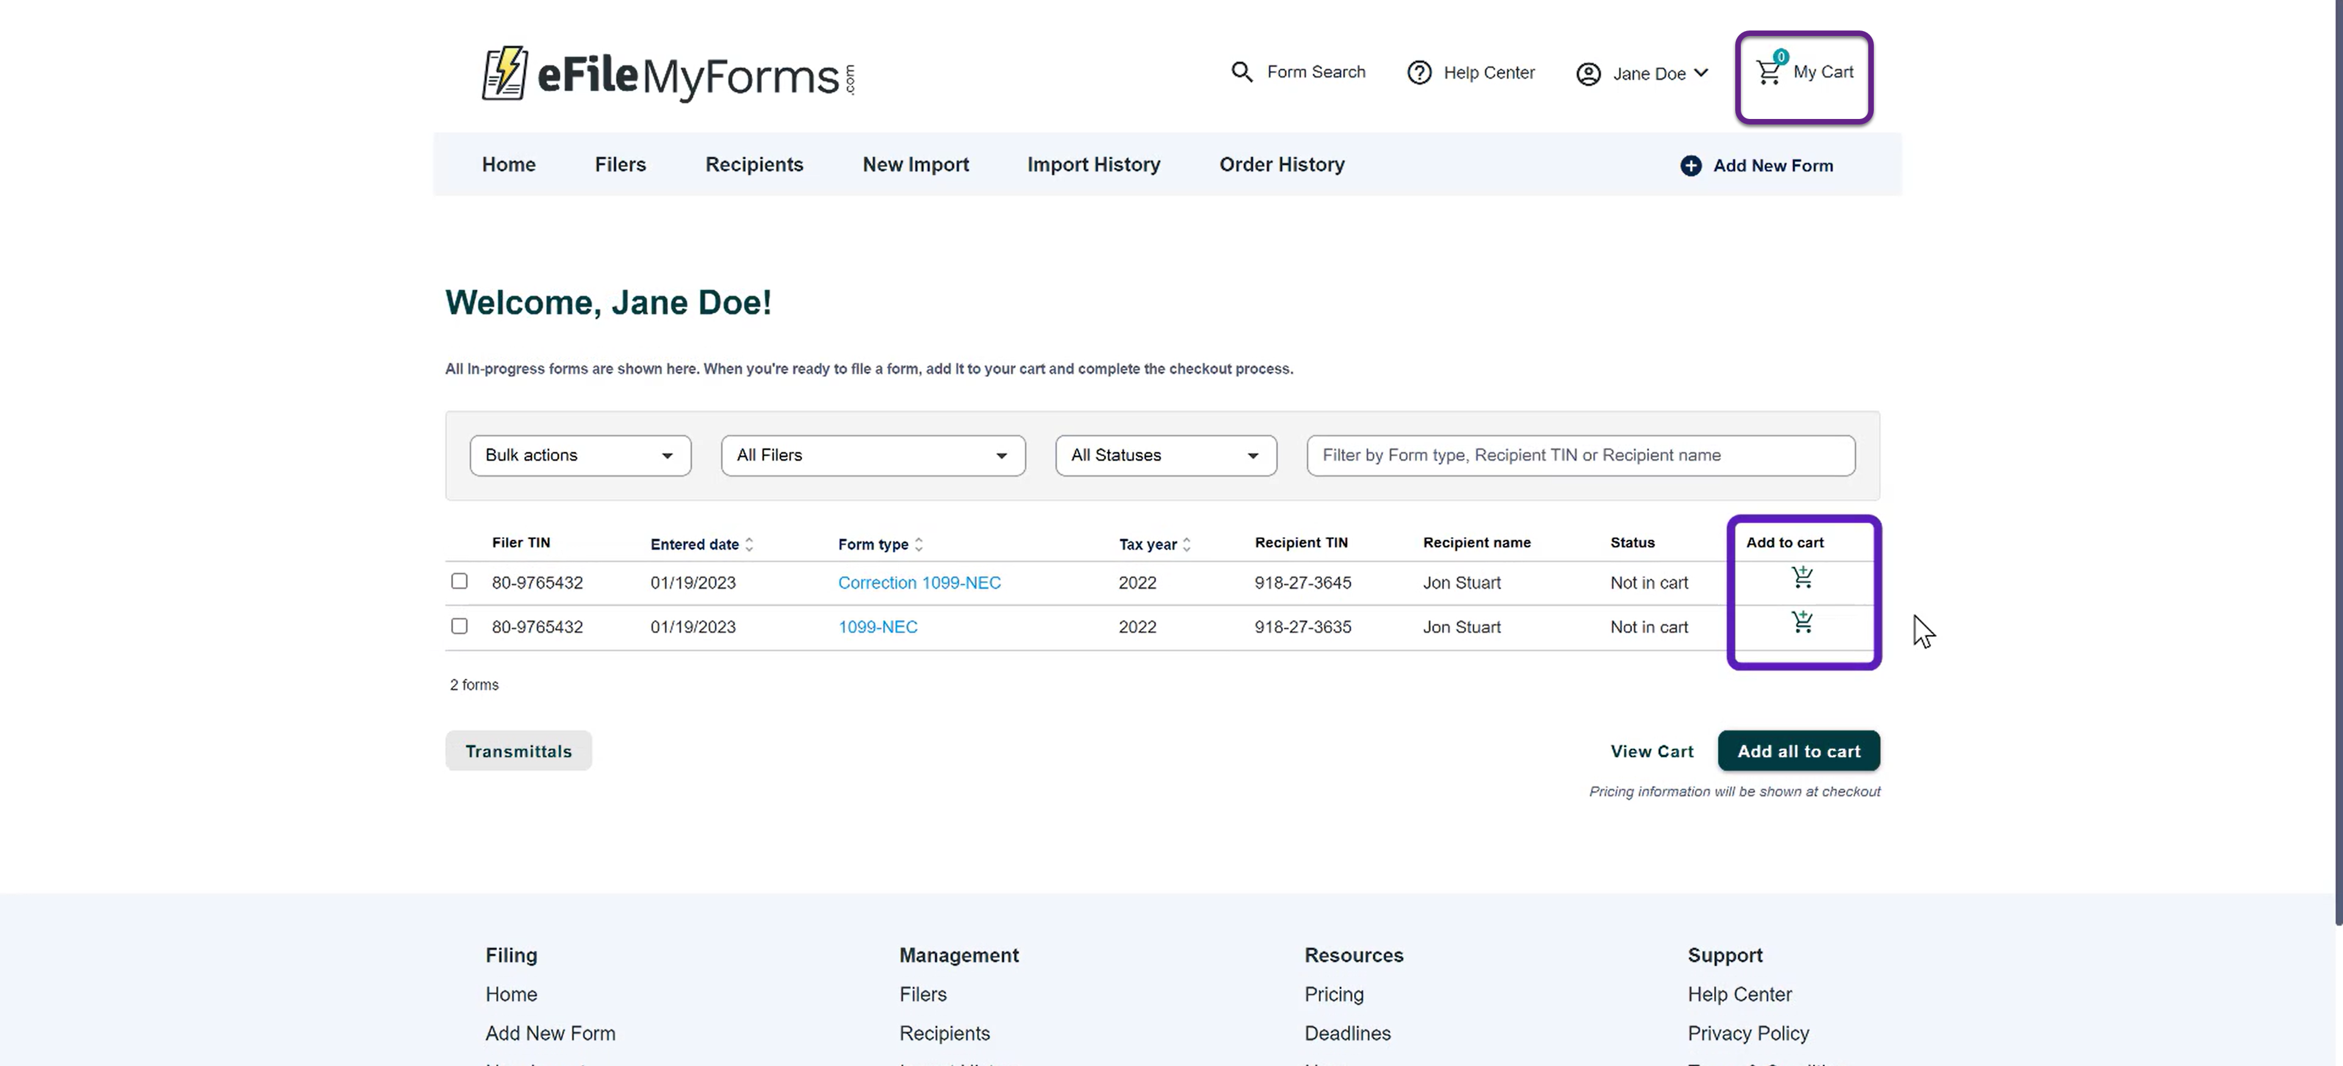Viewport: 2343px width, 1066px height.
Task: Add the second-row 1099-NEC form to cart
Action: point(1802,622)
